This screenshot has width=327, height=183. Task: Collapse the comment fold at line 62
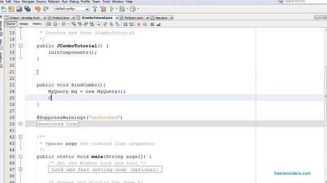pyautogui.click(x=20, y=137)
